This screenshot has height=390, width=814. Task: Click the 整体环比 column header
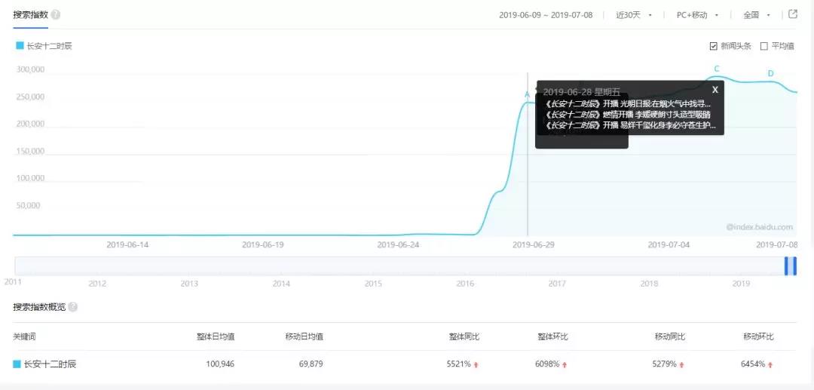[x=552, y=336]
